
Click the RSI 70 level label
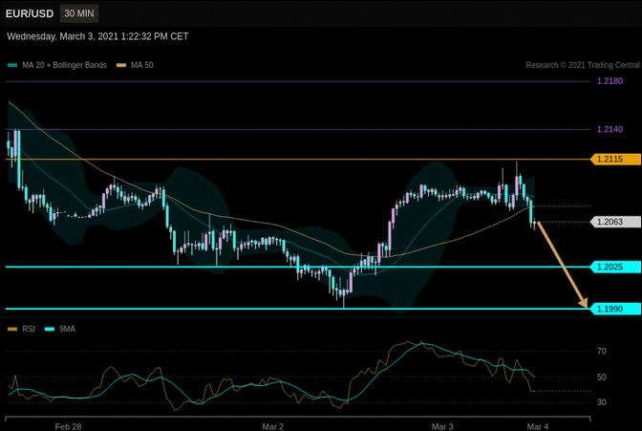[x=602, y=351]
